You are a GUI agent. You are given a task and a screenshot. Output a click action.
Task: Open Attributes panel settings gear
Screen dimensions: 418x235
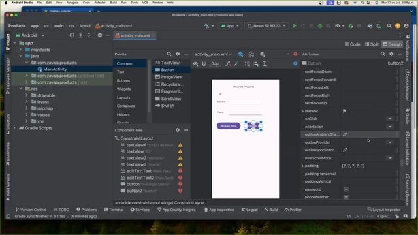391,54
